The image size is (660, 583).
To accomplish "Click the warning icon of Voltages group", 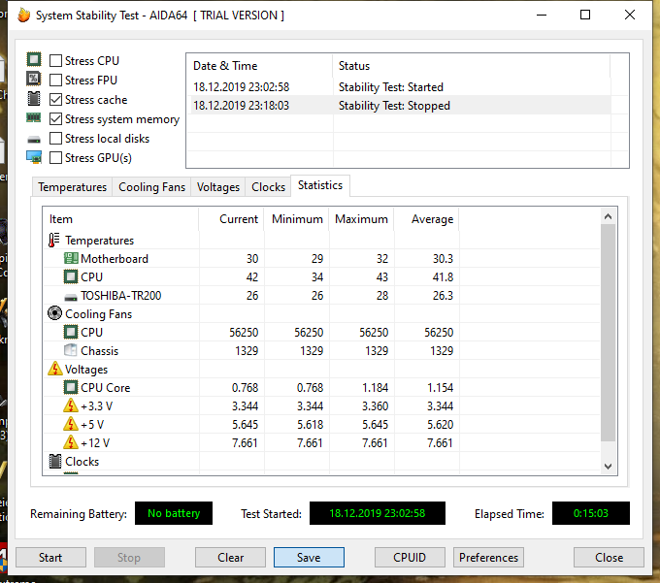I will 54,369.
